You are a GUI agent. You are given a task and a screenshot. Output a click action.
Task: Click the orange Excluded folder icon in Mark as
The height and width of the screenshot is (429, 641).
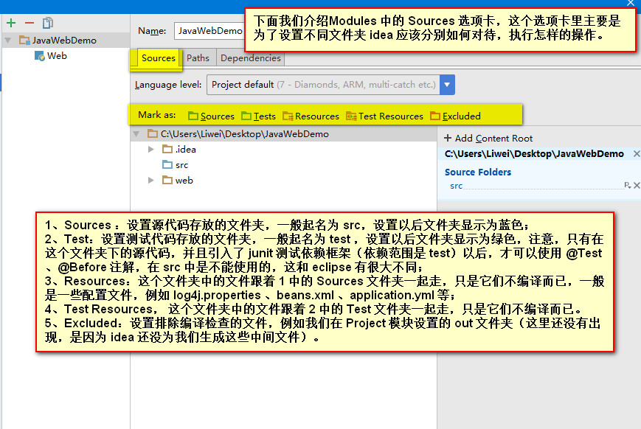coord(435,116)
